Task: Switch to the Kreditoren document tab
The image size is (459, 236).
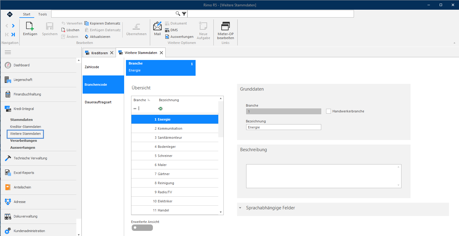Action: pyautogui.click(x=99, y=53)
